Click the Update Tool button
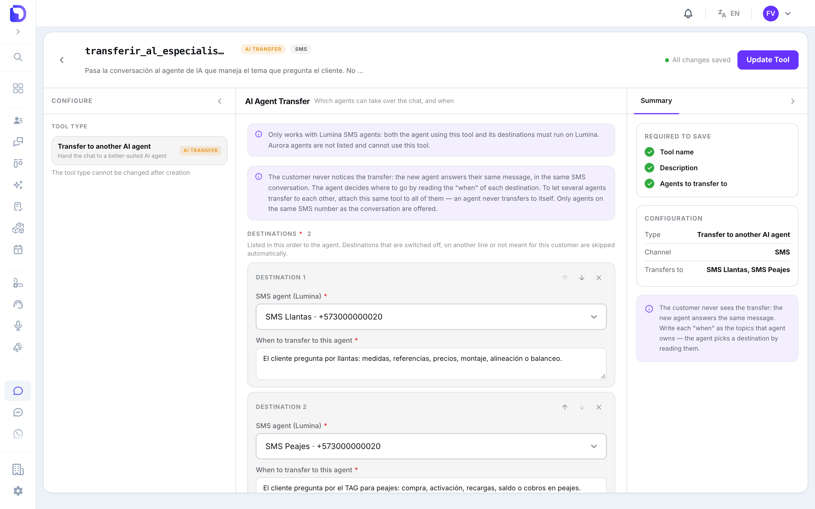The image size is (815, 509). pos(767,60)
